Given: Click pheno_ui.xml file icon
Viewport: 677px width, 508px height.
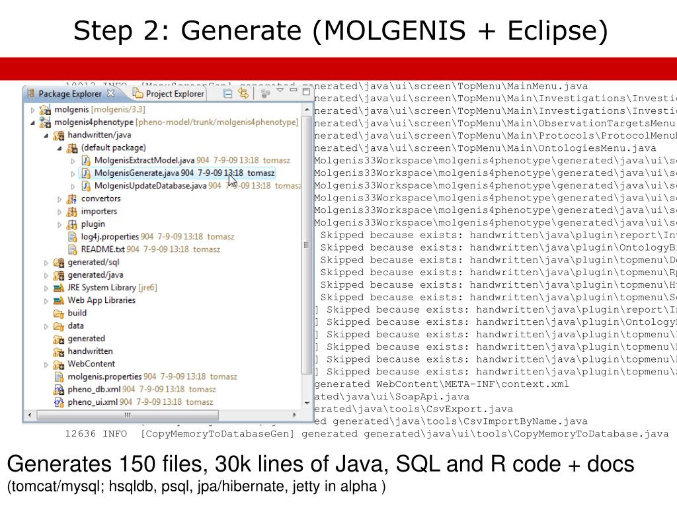Looking at the screenshot, I should (59, 402).
